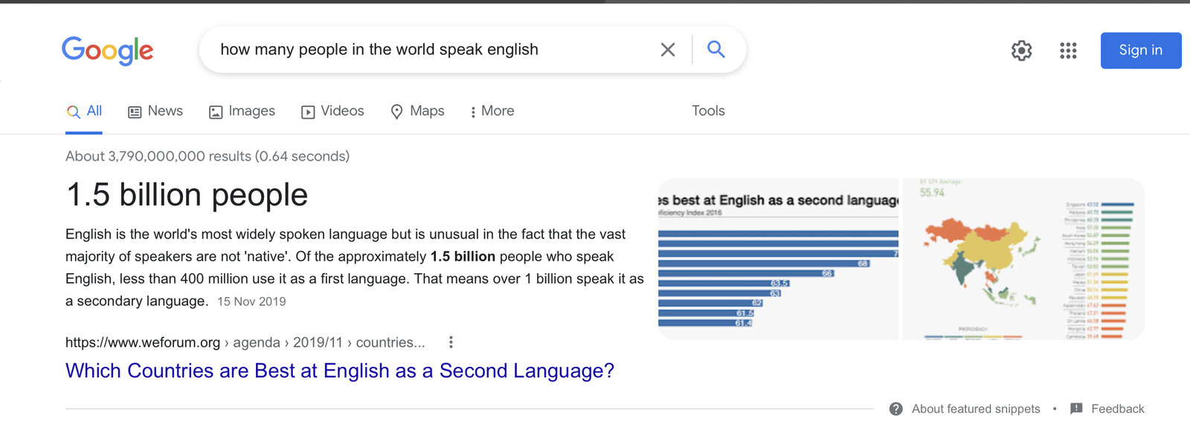Go to the Maps tab

(417, 111)
